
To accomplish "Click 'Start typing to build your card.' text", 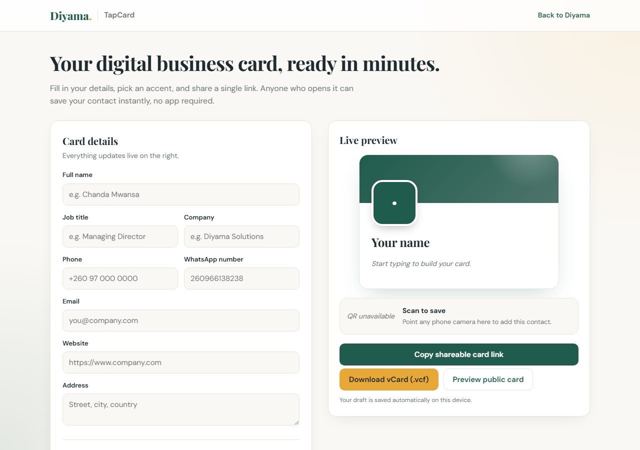I will click(x=421, y=263).
